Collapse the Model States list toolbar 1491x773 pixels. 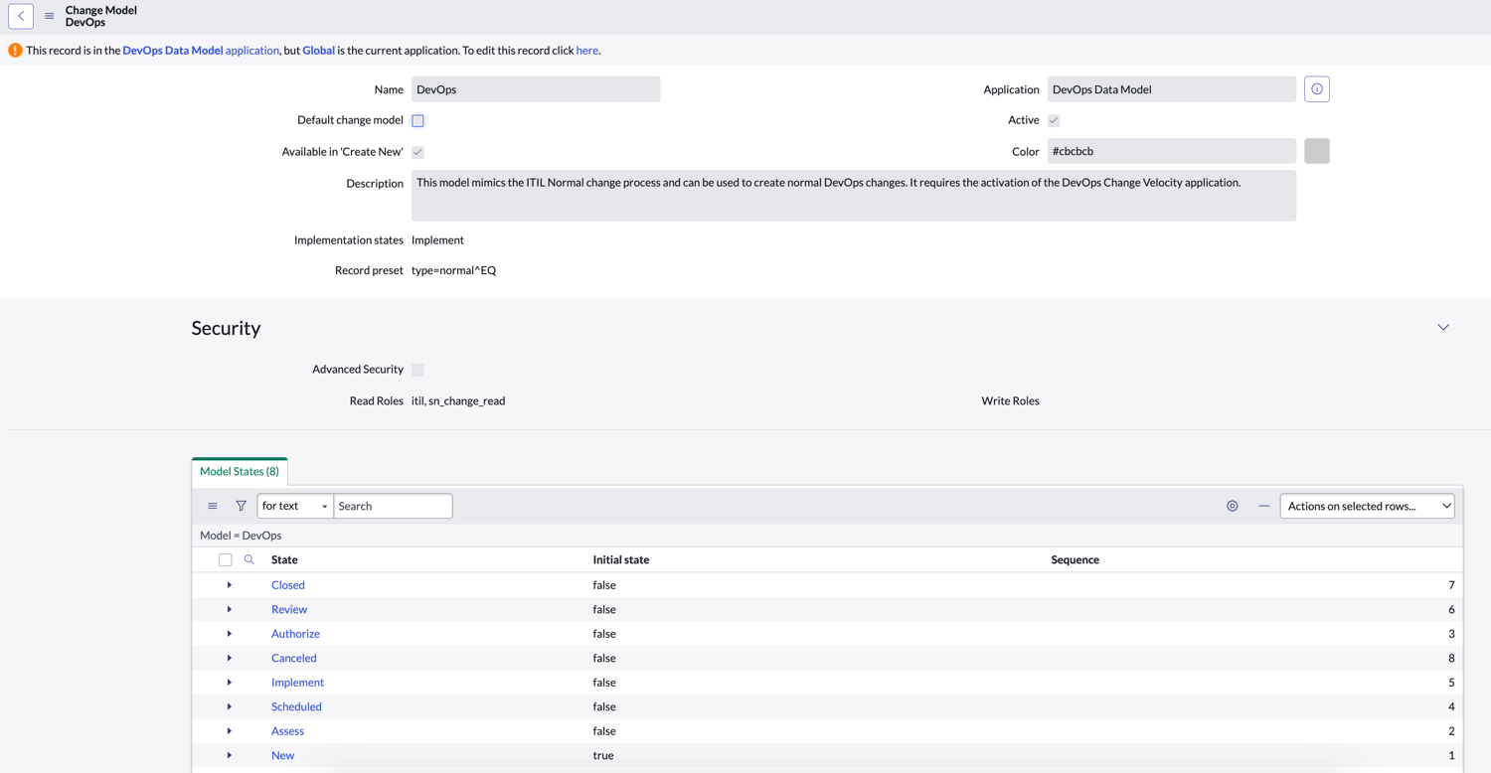tap(1263, 506)
